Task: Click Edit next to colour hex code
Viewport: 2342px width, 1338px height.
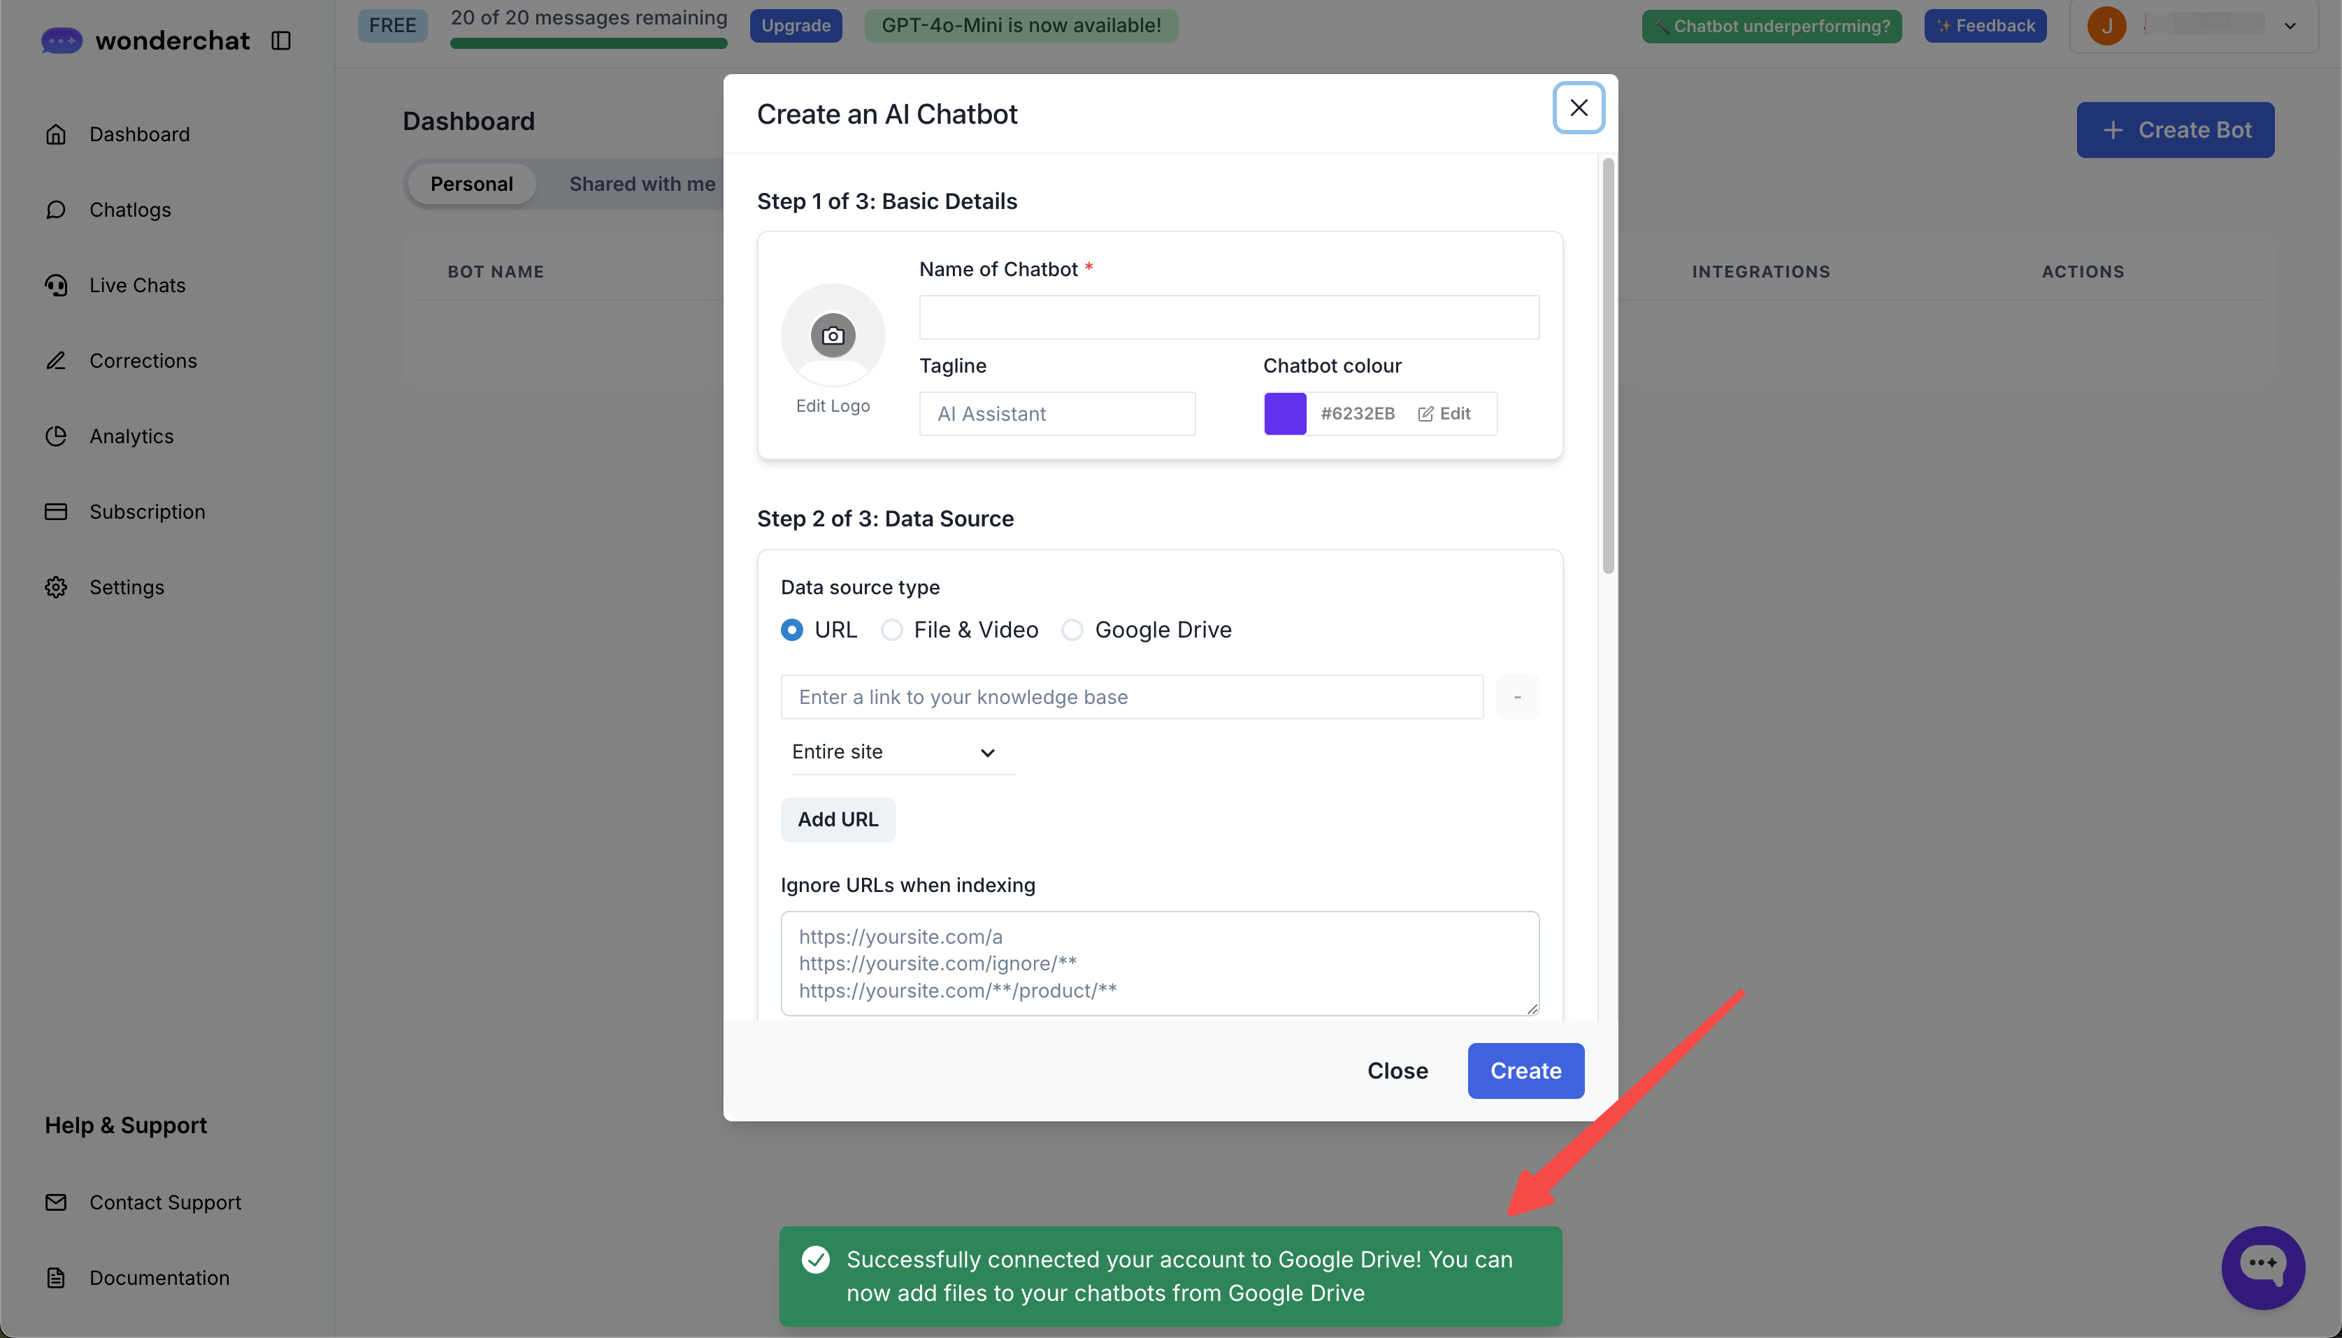Action: coord(1445,414)
